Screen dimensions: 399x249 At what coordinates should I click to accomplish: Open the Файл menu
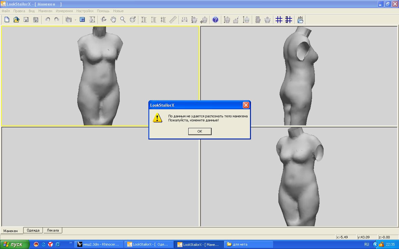(x=6, y=11)
